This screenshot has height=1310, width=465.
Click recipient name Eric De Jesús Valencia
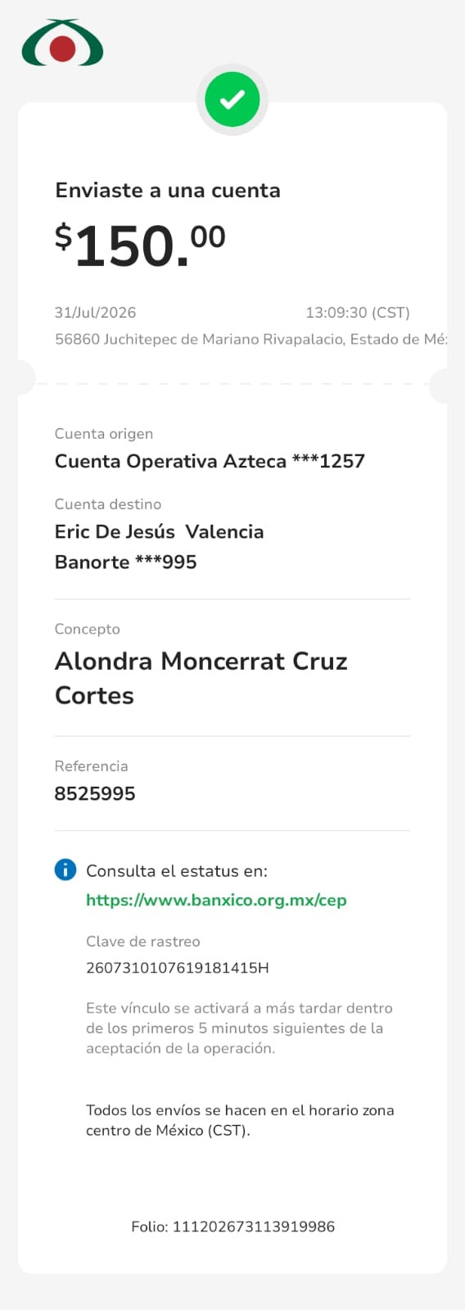click(160, 531)
